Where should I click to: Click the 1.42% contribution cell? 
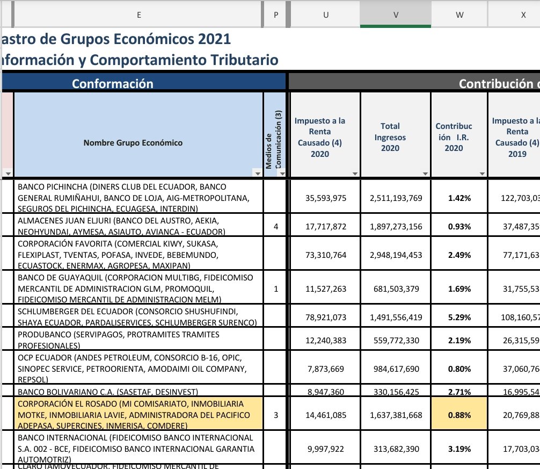[459, 198]
